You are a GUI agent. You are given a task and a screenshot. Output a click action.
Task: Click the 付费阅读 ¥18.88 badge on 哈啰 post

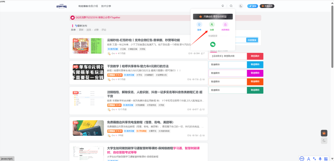click(115, 75)
